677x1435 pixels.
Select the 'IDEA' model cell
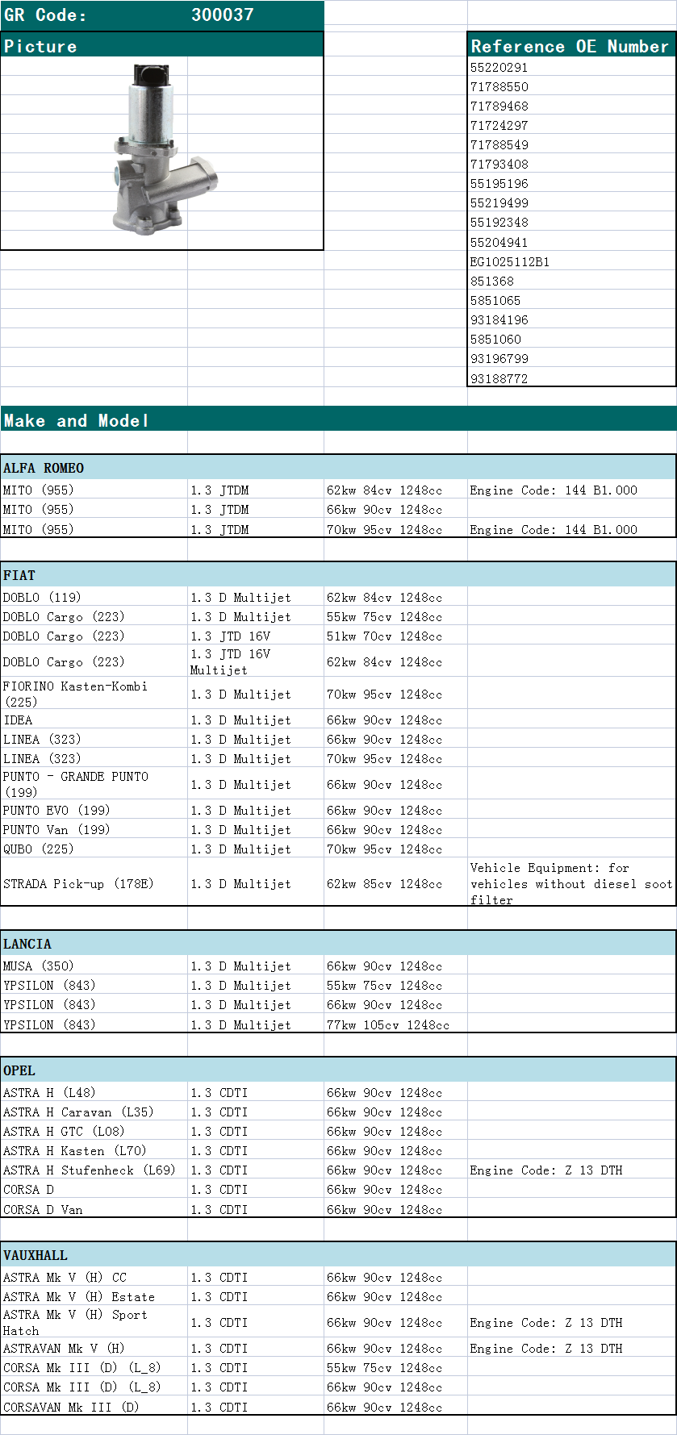coord(94,720)
